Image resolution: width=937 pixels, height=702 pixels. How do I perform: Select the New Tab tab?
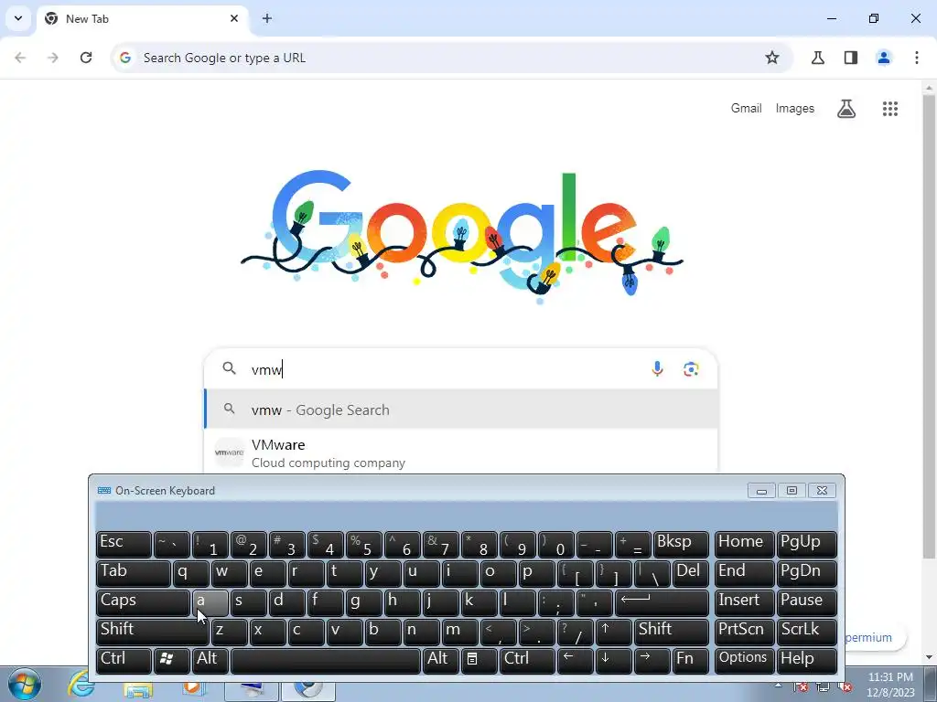coord(143,18)
